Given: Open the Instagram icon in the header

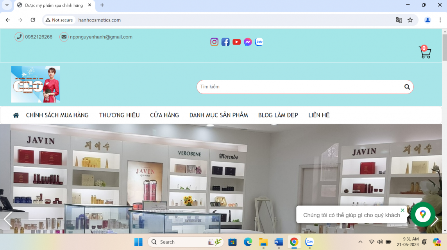Looking at the screenshot, I should [x=214, y=42].
